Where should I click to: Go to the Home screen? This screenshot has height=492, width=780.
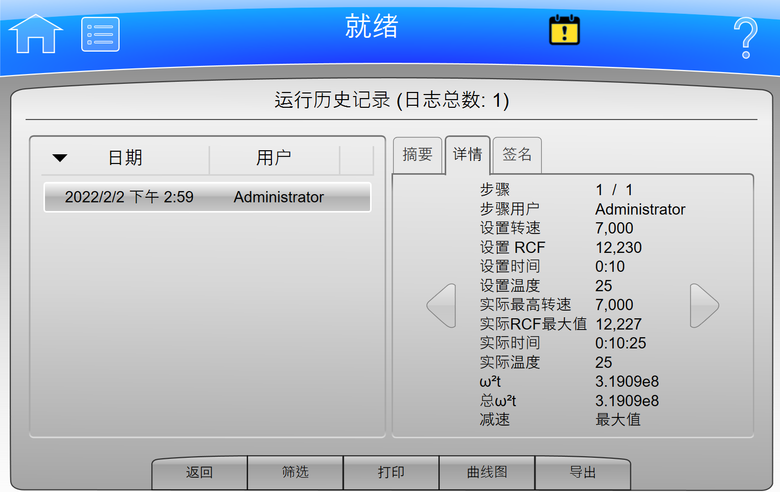point(36,34)
